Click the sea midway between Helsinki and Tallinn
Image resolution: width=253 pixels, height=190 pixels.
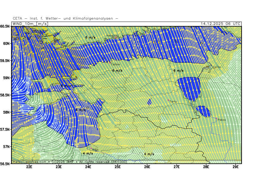tap(113, 50)
